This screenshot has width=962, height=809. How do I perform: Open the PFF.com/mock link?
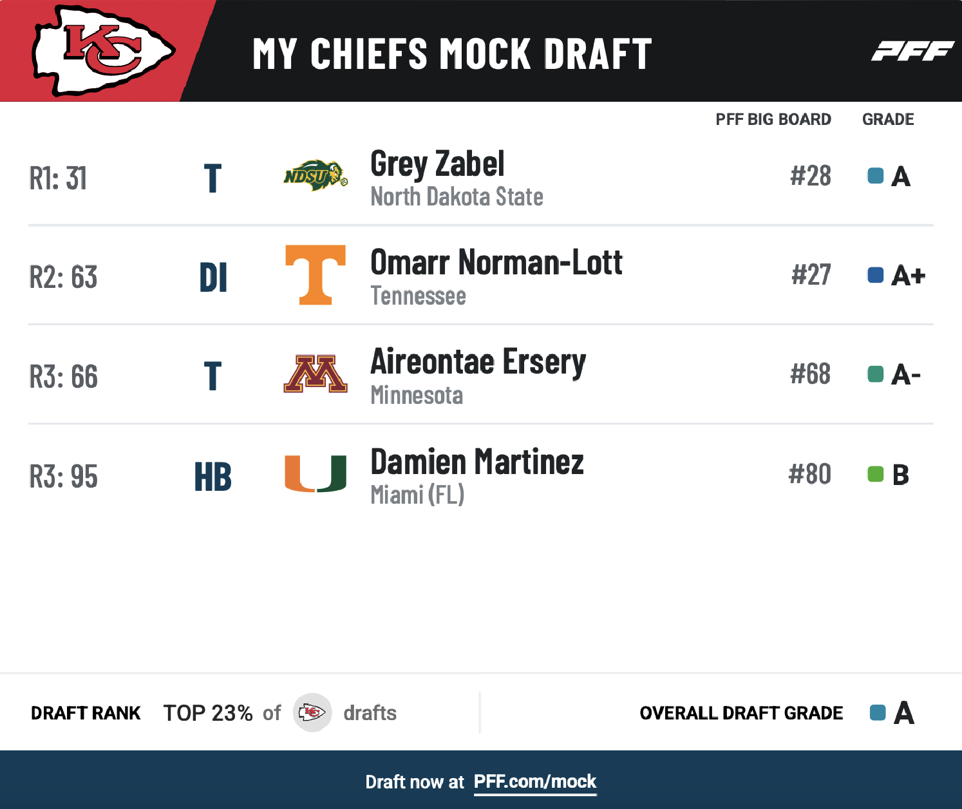coord(535,782)
